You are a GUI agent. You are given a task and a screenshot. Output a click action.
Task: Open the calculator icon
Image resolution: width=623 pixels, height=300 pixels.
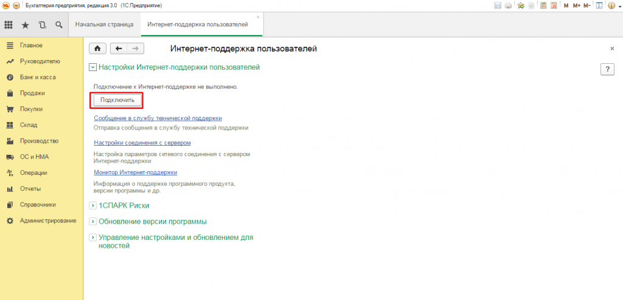[543, 5]
